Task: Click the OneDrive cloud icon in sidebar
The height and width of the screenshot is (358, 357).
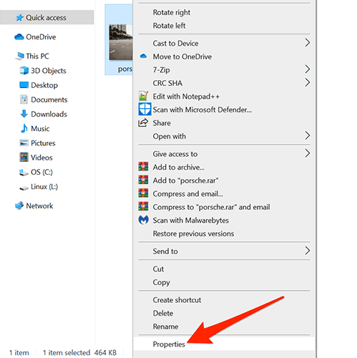Action: click(x=19, y=37)
